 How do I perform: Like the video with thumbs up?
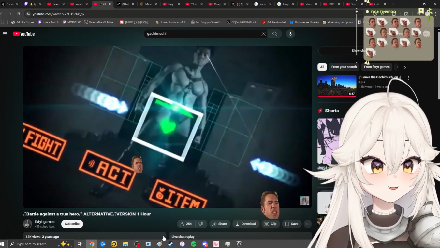[185, 224]
